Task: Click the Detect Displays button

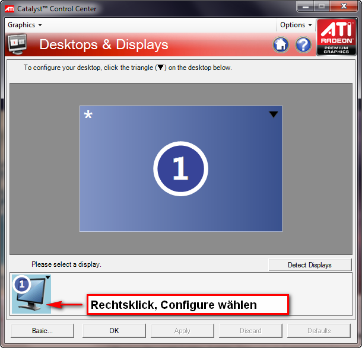Action: coord(310,265)
